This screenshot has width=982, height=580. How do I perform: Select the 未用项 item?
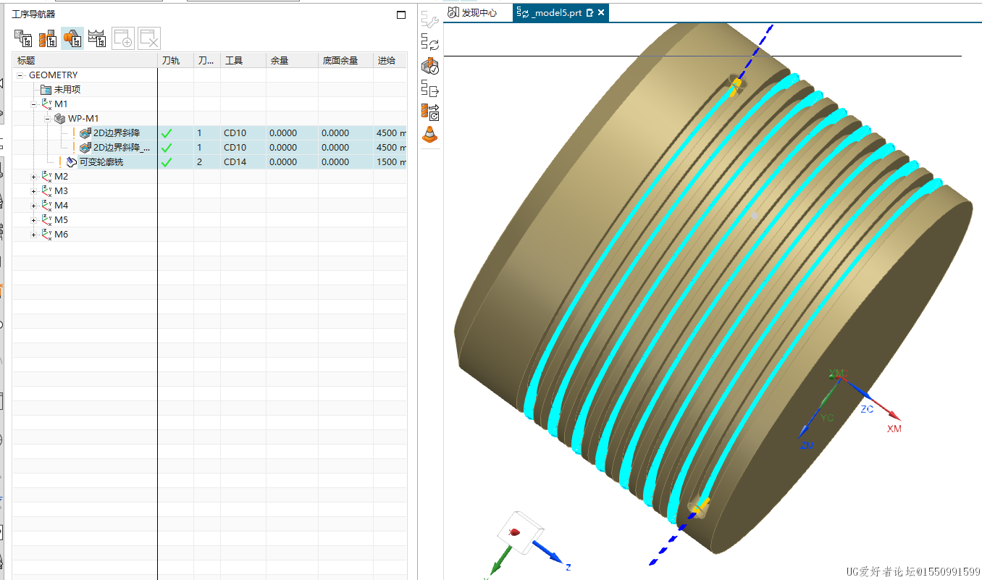tap(67, 90)
